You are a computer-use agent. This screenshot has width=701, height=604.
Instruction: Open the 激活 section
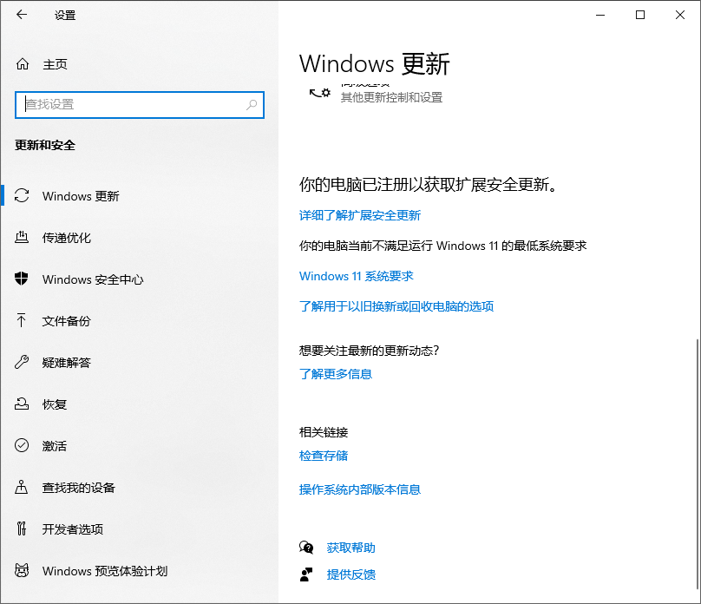click(x=139, y=445)
